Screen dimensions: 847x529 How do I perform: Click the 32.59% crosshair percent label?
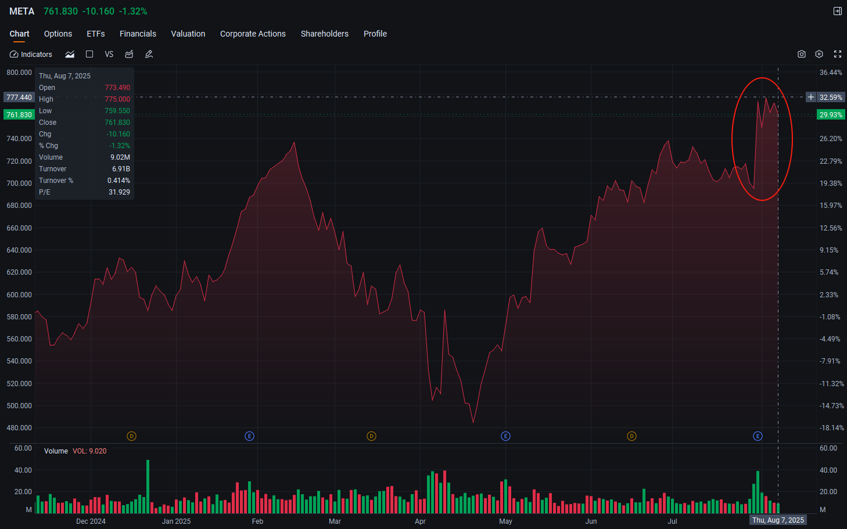click(x=831, y=97)
